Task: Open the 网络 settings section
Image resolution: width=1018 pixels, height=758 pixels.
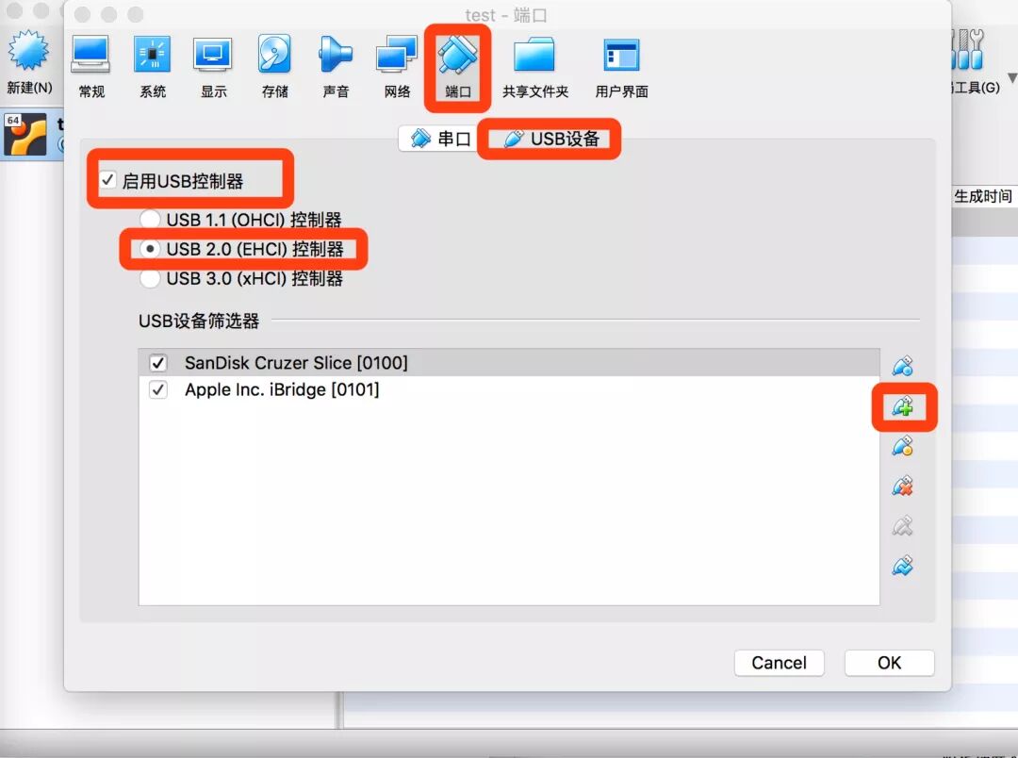Action: (x=397, y=66)
